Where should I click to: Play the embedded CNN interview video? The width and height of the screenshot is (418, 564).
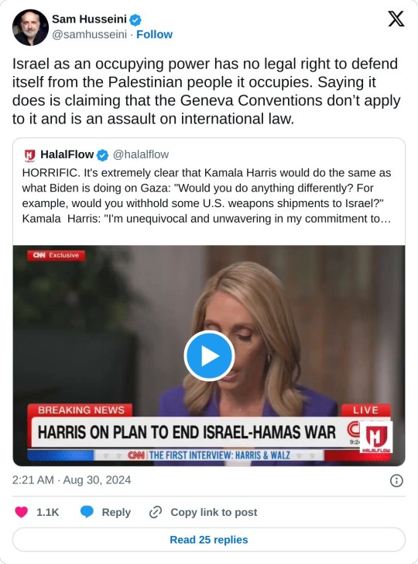(209, 356)
